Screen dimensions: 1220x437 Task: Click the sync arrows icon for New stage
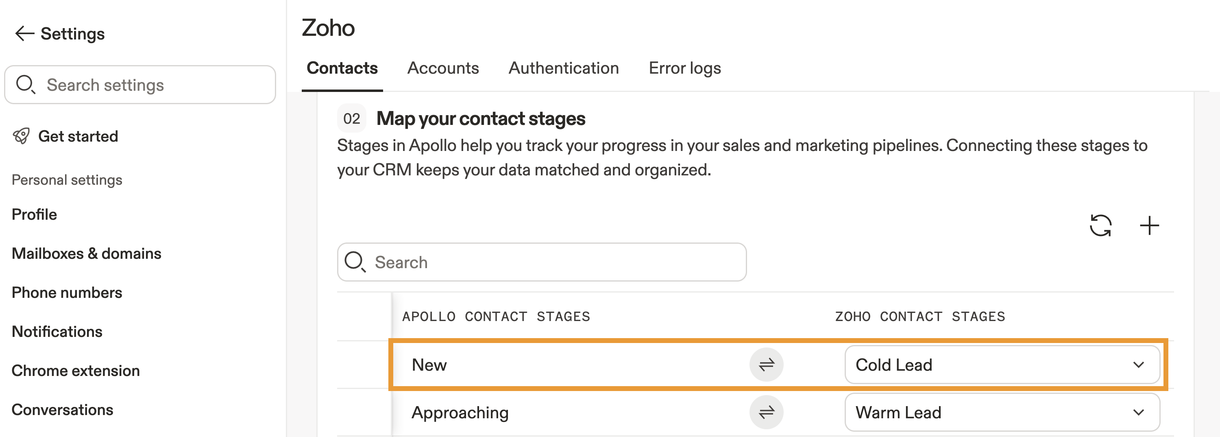(x=766, y=365)
